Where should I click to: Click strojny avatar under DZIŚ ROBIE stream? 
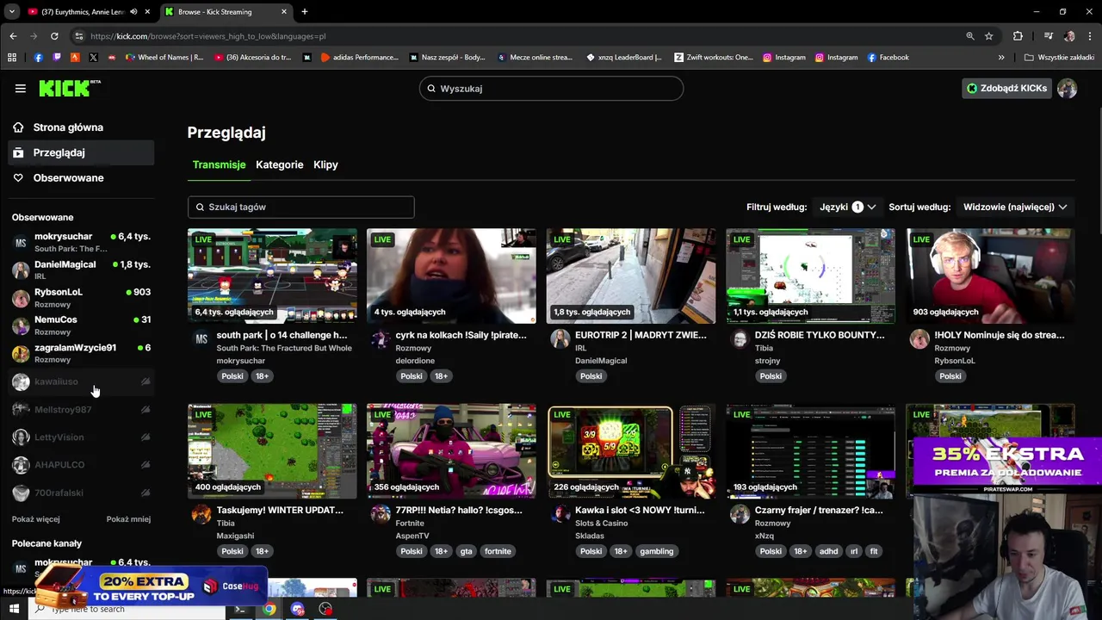tap(740, 338)
